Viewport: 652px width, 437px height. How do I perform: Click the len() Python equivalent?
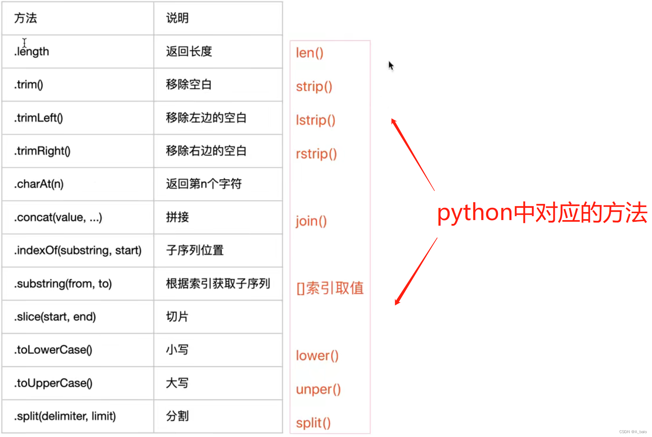(310, 53)
